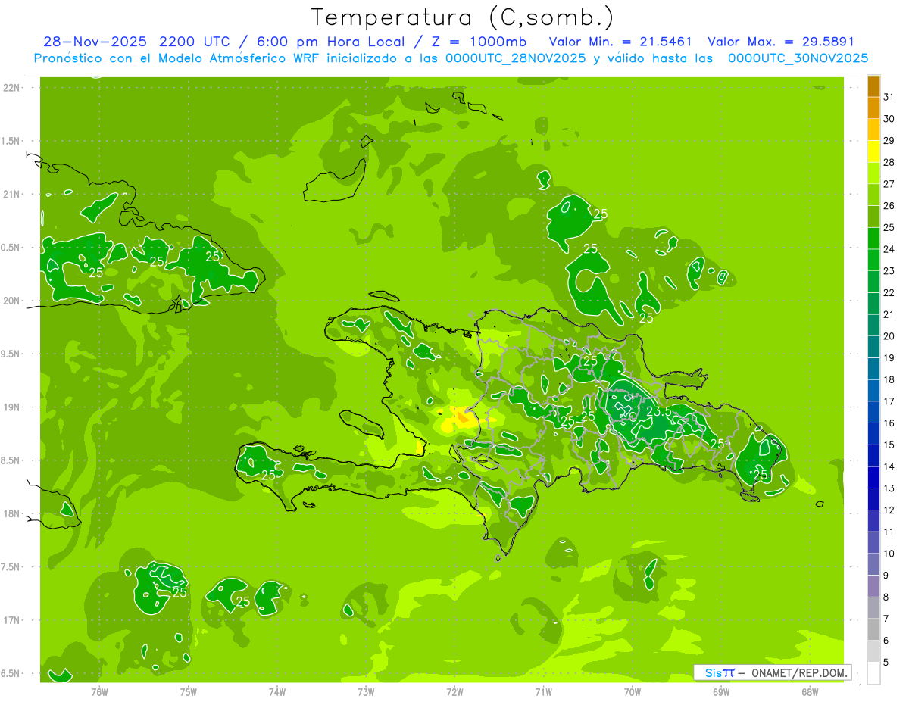This screenshot has height=702, width=909.
Task: Click the '0000UTC_30NOV2025' valid-until time
Action: click(798, 58)
